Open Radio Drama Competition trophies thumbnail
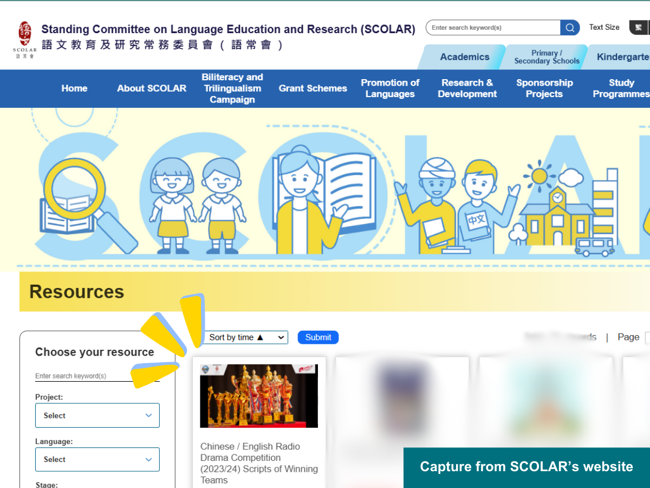Image resolution: width=650 pixels, height=488 pixels. [259, 396]
